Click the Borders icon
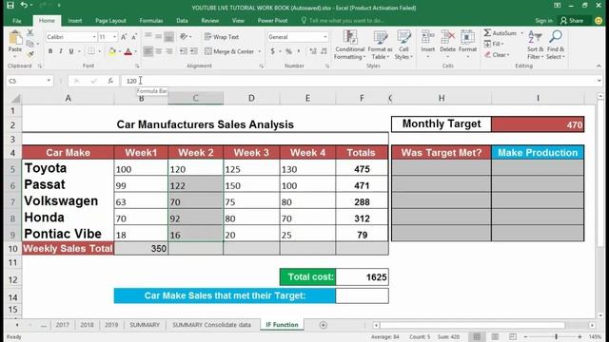Screen dimensions: 609x342 point(91,51)
